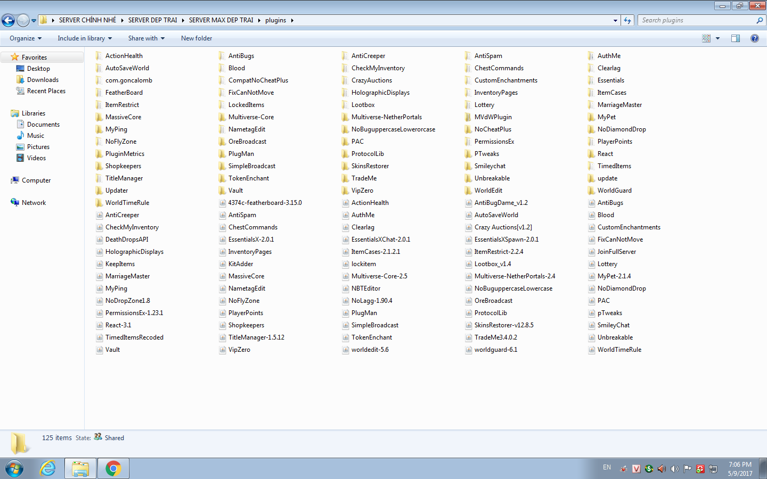Select the MVdWPlugin folder icon
Image resolution: width=767 pixels, height=479 pixels.
468,117
